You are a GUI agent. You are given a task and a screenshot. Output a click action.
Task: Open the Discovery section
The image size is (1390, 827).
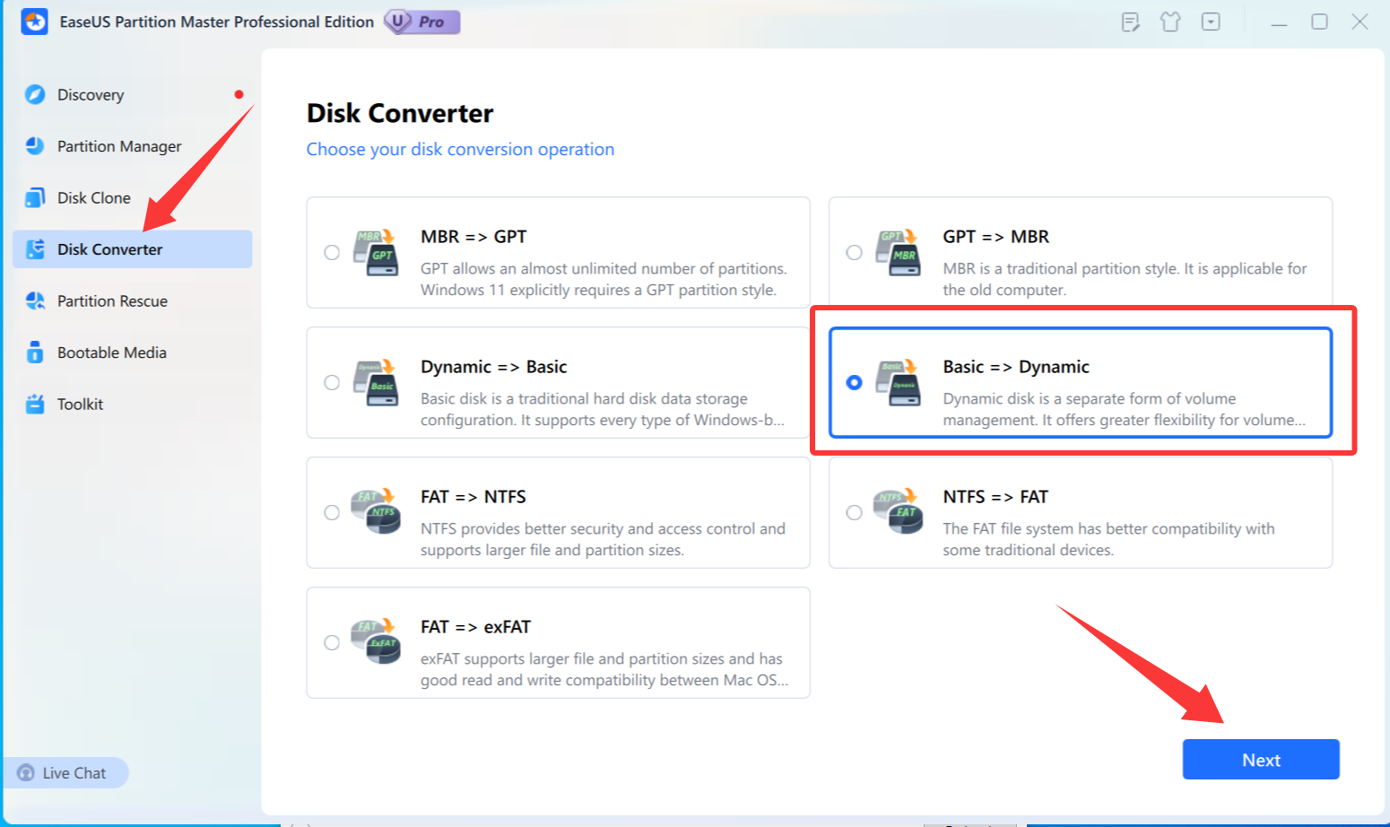coord(133,94)
